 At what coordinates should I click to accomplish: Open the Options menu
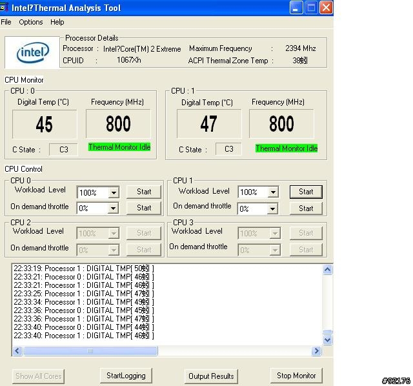pyautogui.click(x=31, y=22)
